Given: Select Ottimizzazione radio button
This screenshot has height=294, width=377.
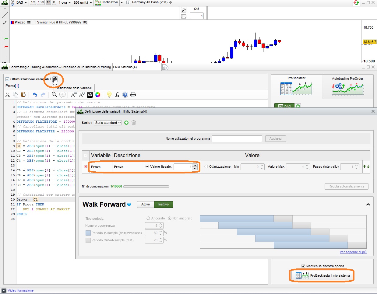Looking at the screenshot, I should 206,166.
